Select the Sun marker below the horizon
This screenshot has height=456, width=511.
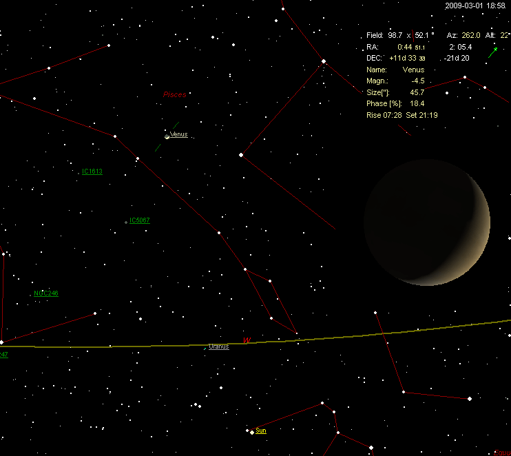coord(252,432)
